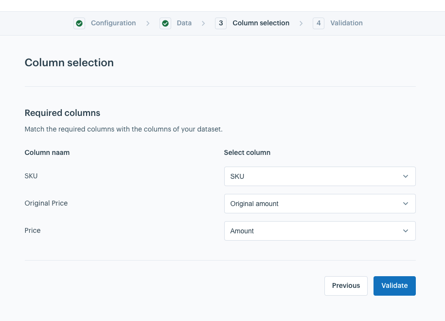Click the 'Required columns' heading

point(62,113)
